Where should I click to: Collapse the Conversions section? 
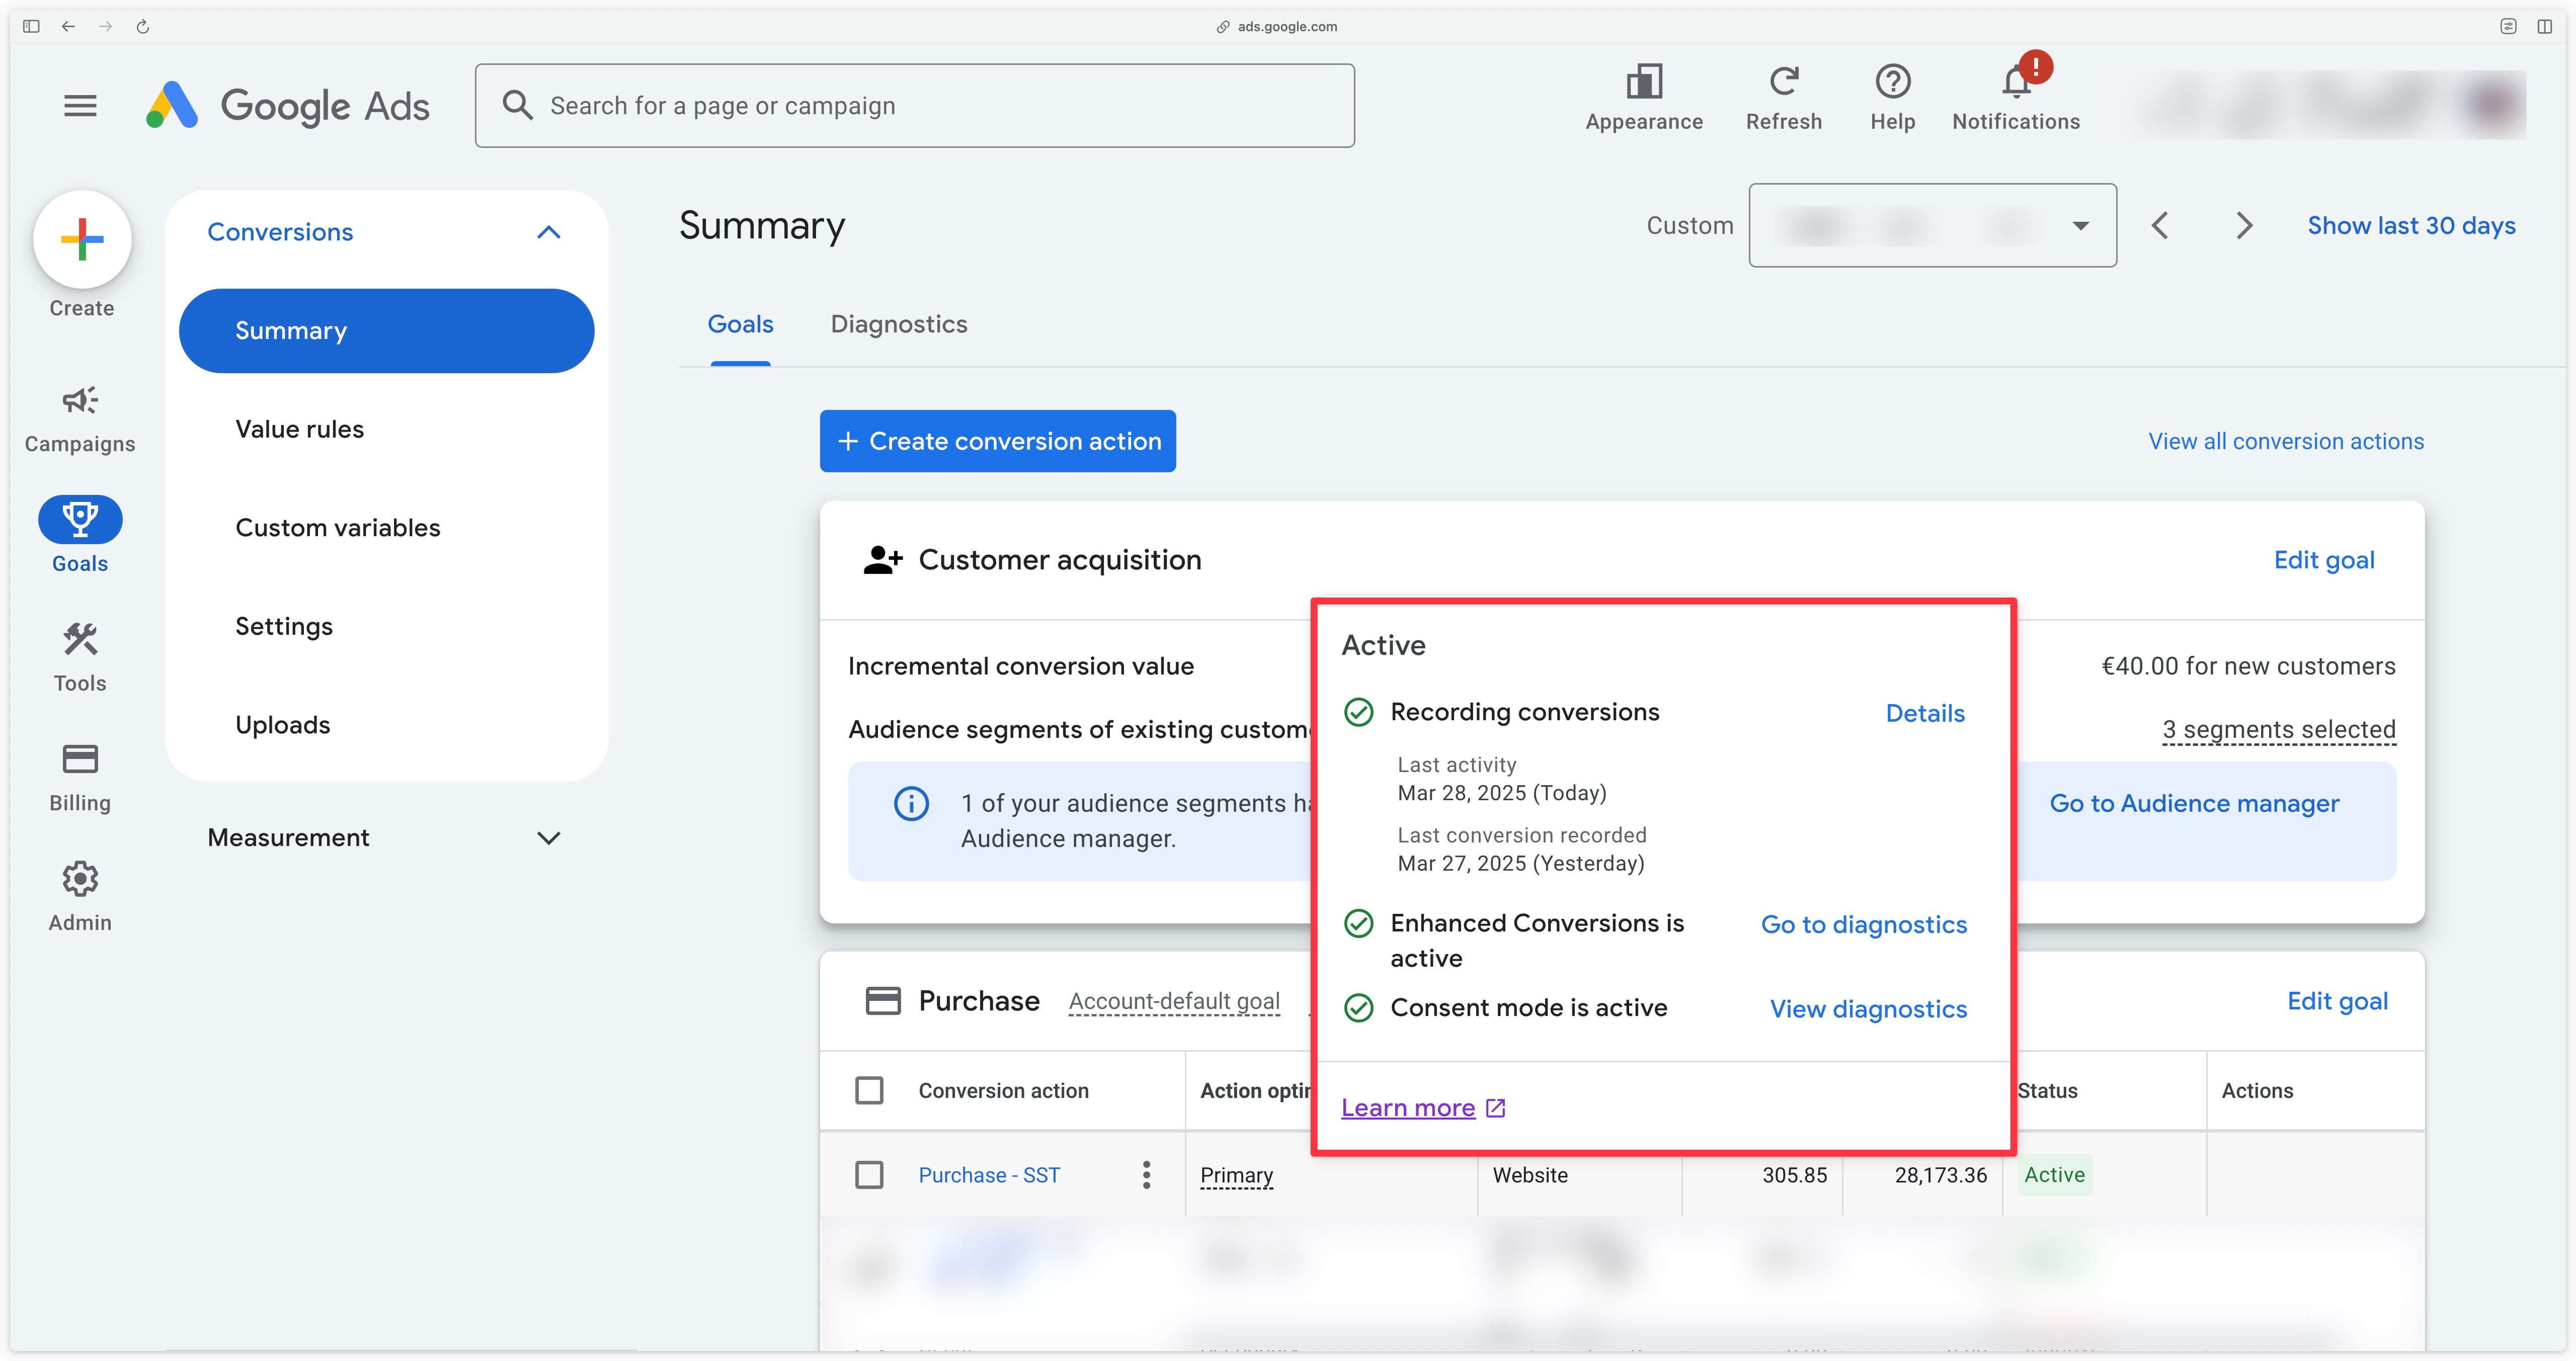coord(548,232)
